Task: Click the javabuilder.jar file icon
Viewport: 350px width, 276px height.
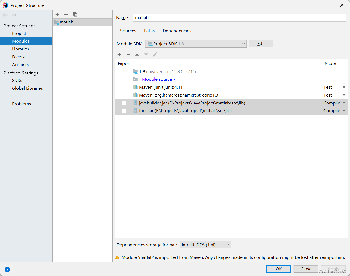Action: coord(135,103)
